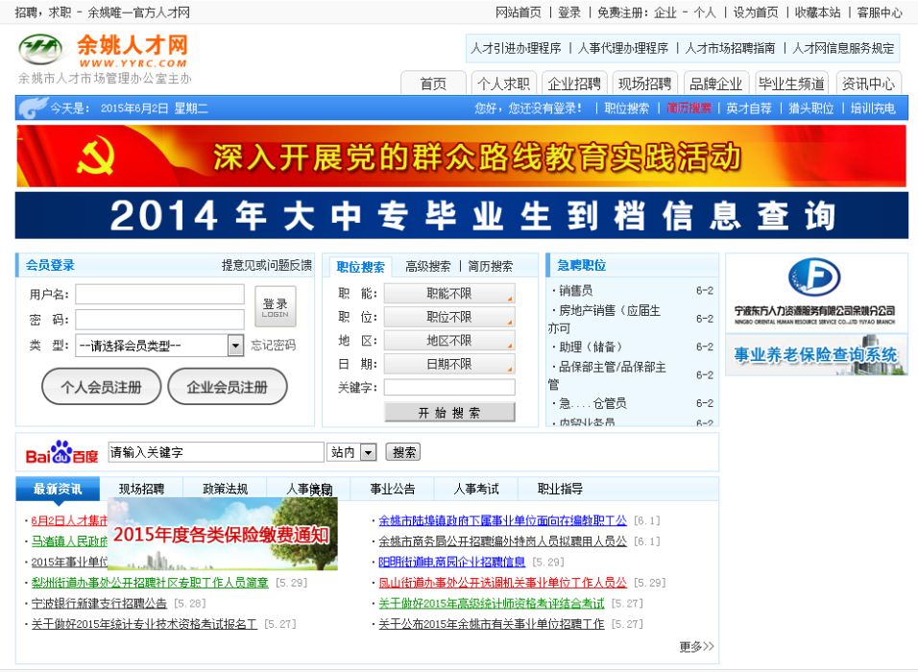Open the 阳明街道电商园企业招聘信息 article
This screenshot has width=918, height=672.
click(x=452, y=562)
